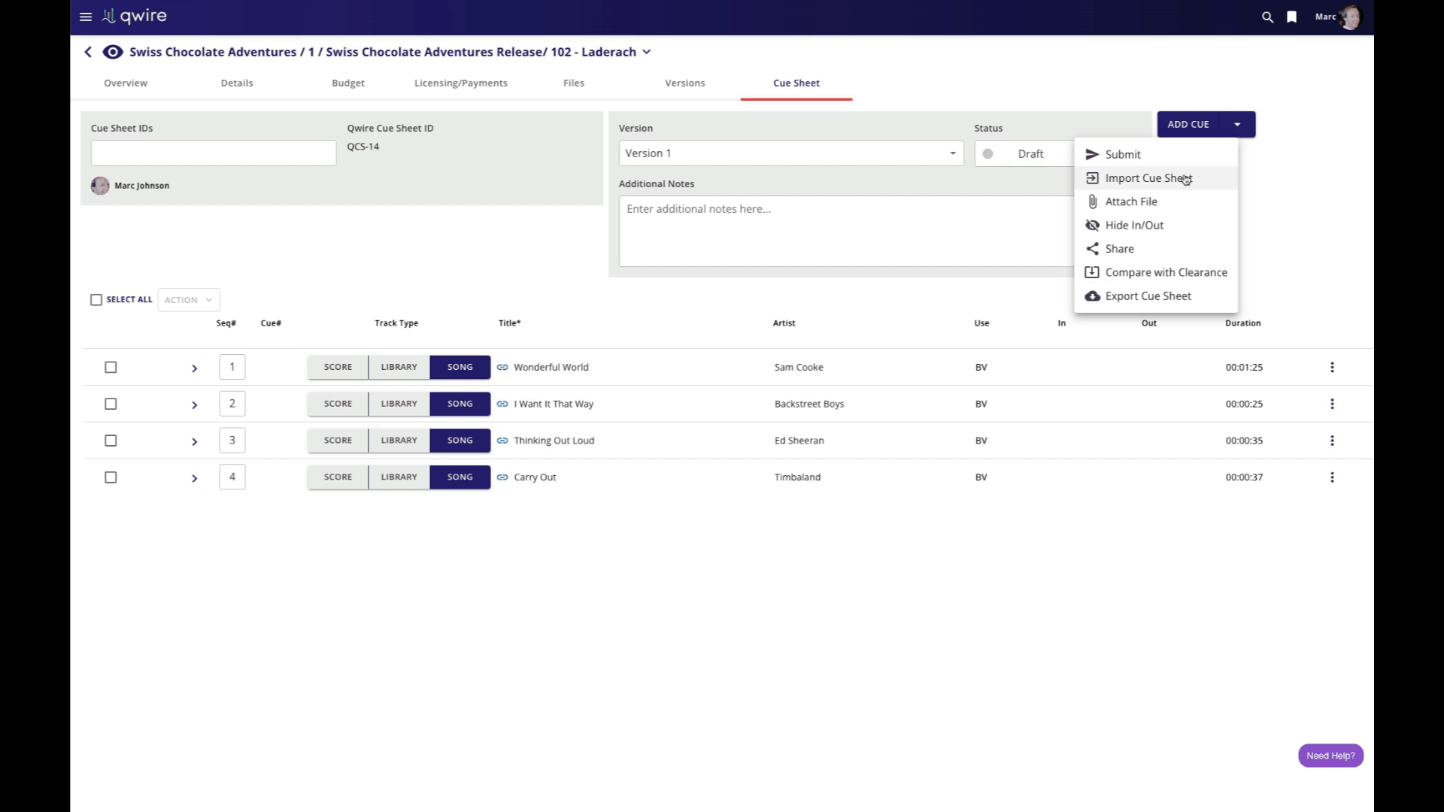Open three-dot menu for Thinking Out Loud
Viewport: 1444px width, 812px height.
1332,441
